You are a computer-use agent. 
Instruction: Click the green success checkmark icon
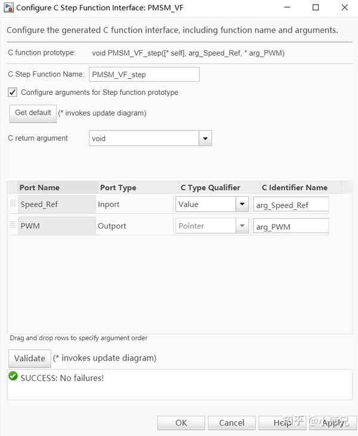13,376
